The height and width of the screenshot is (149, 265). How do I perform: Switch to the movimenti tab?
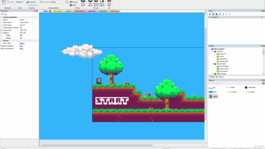[x=103, y=11]
